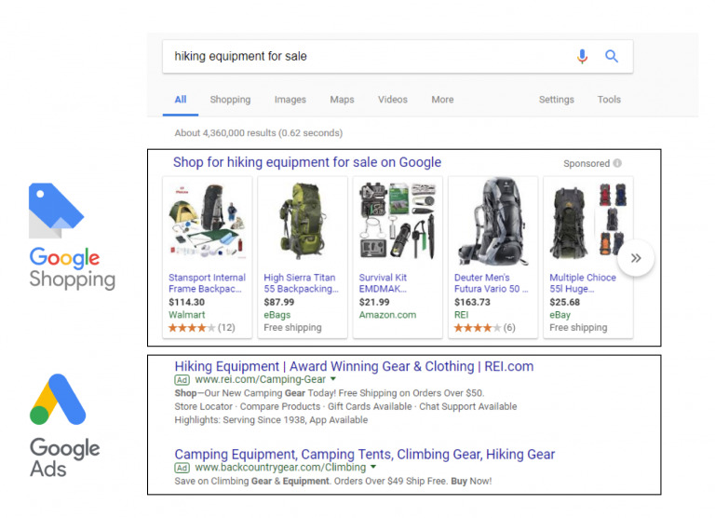Click the www.rei.com/Camping-Gear URL
Viewport: 715px width, 518px height.
pyautogui.click(x=260, y=380)
